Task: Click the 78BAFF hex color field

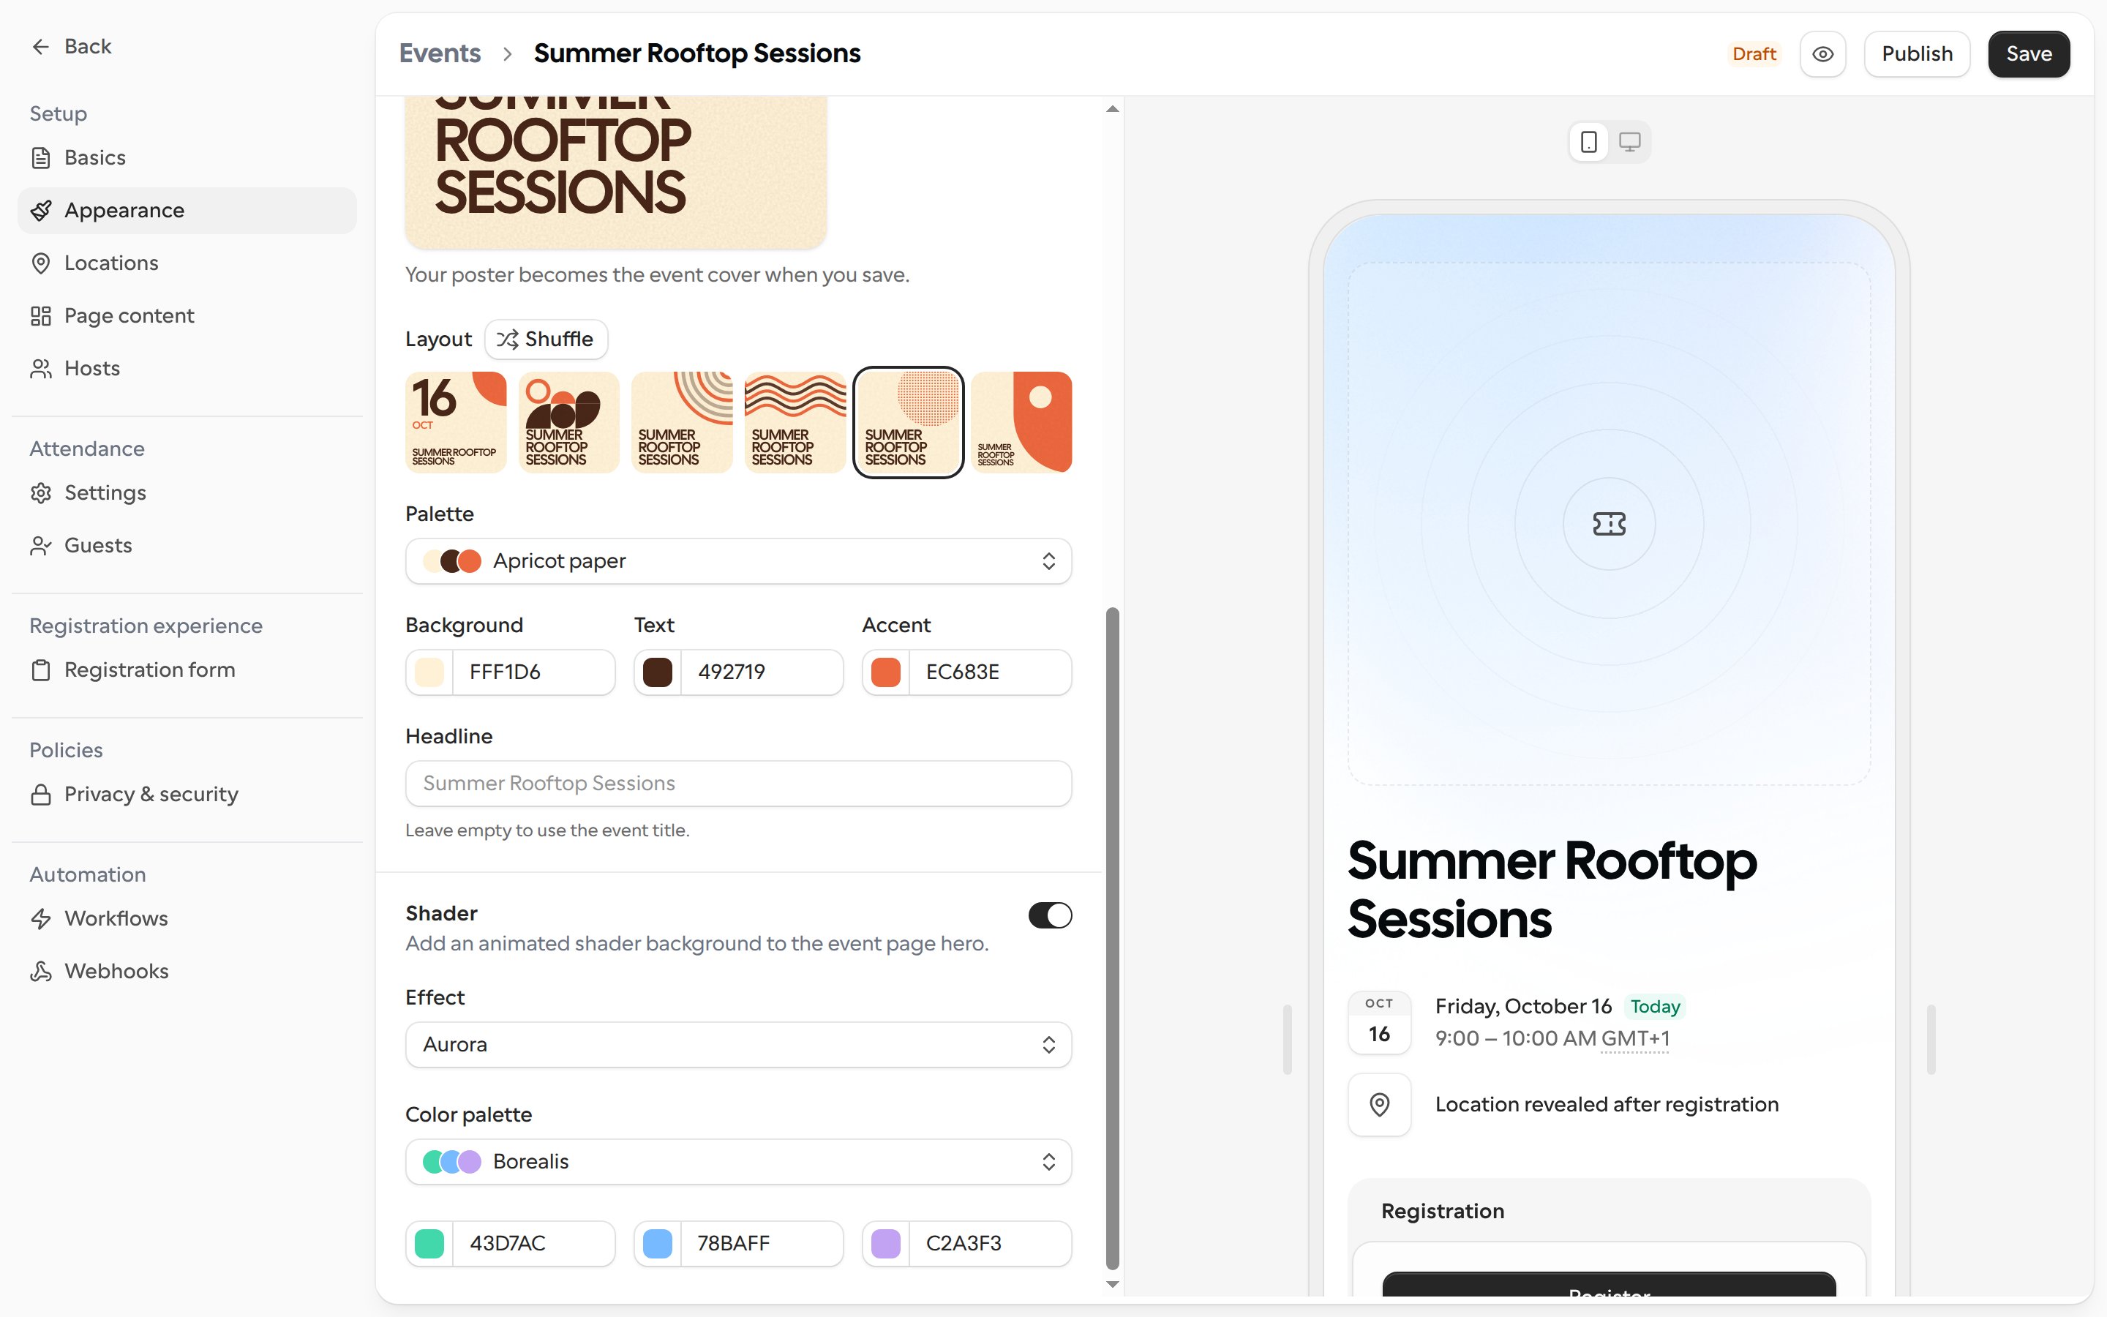Action: point(762,1244)
